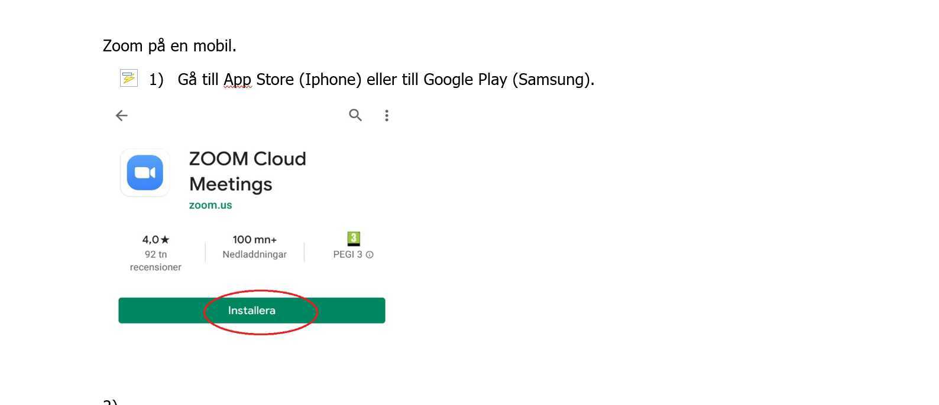Click the blue Zoom camera app icon
The image size is (939, 405).
click(145, 172)
